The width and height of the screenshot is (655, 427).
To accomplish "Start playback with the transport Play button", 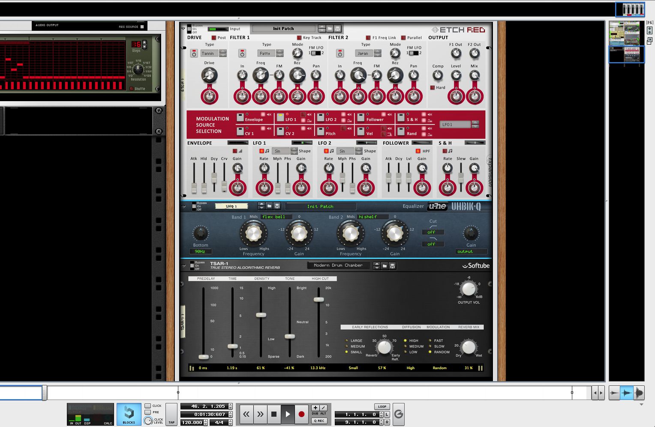I will (288, 414).
